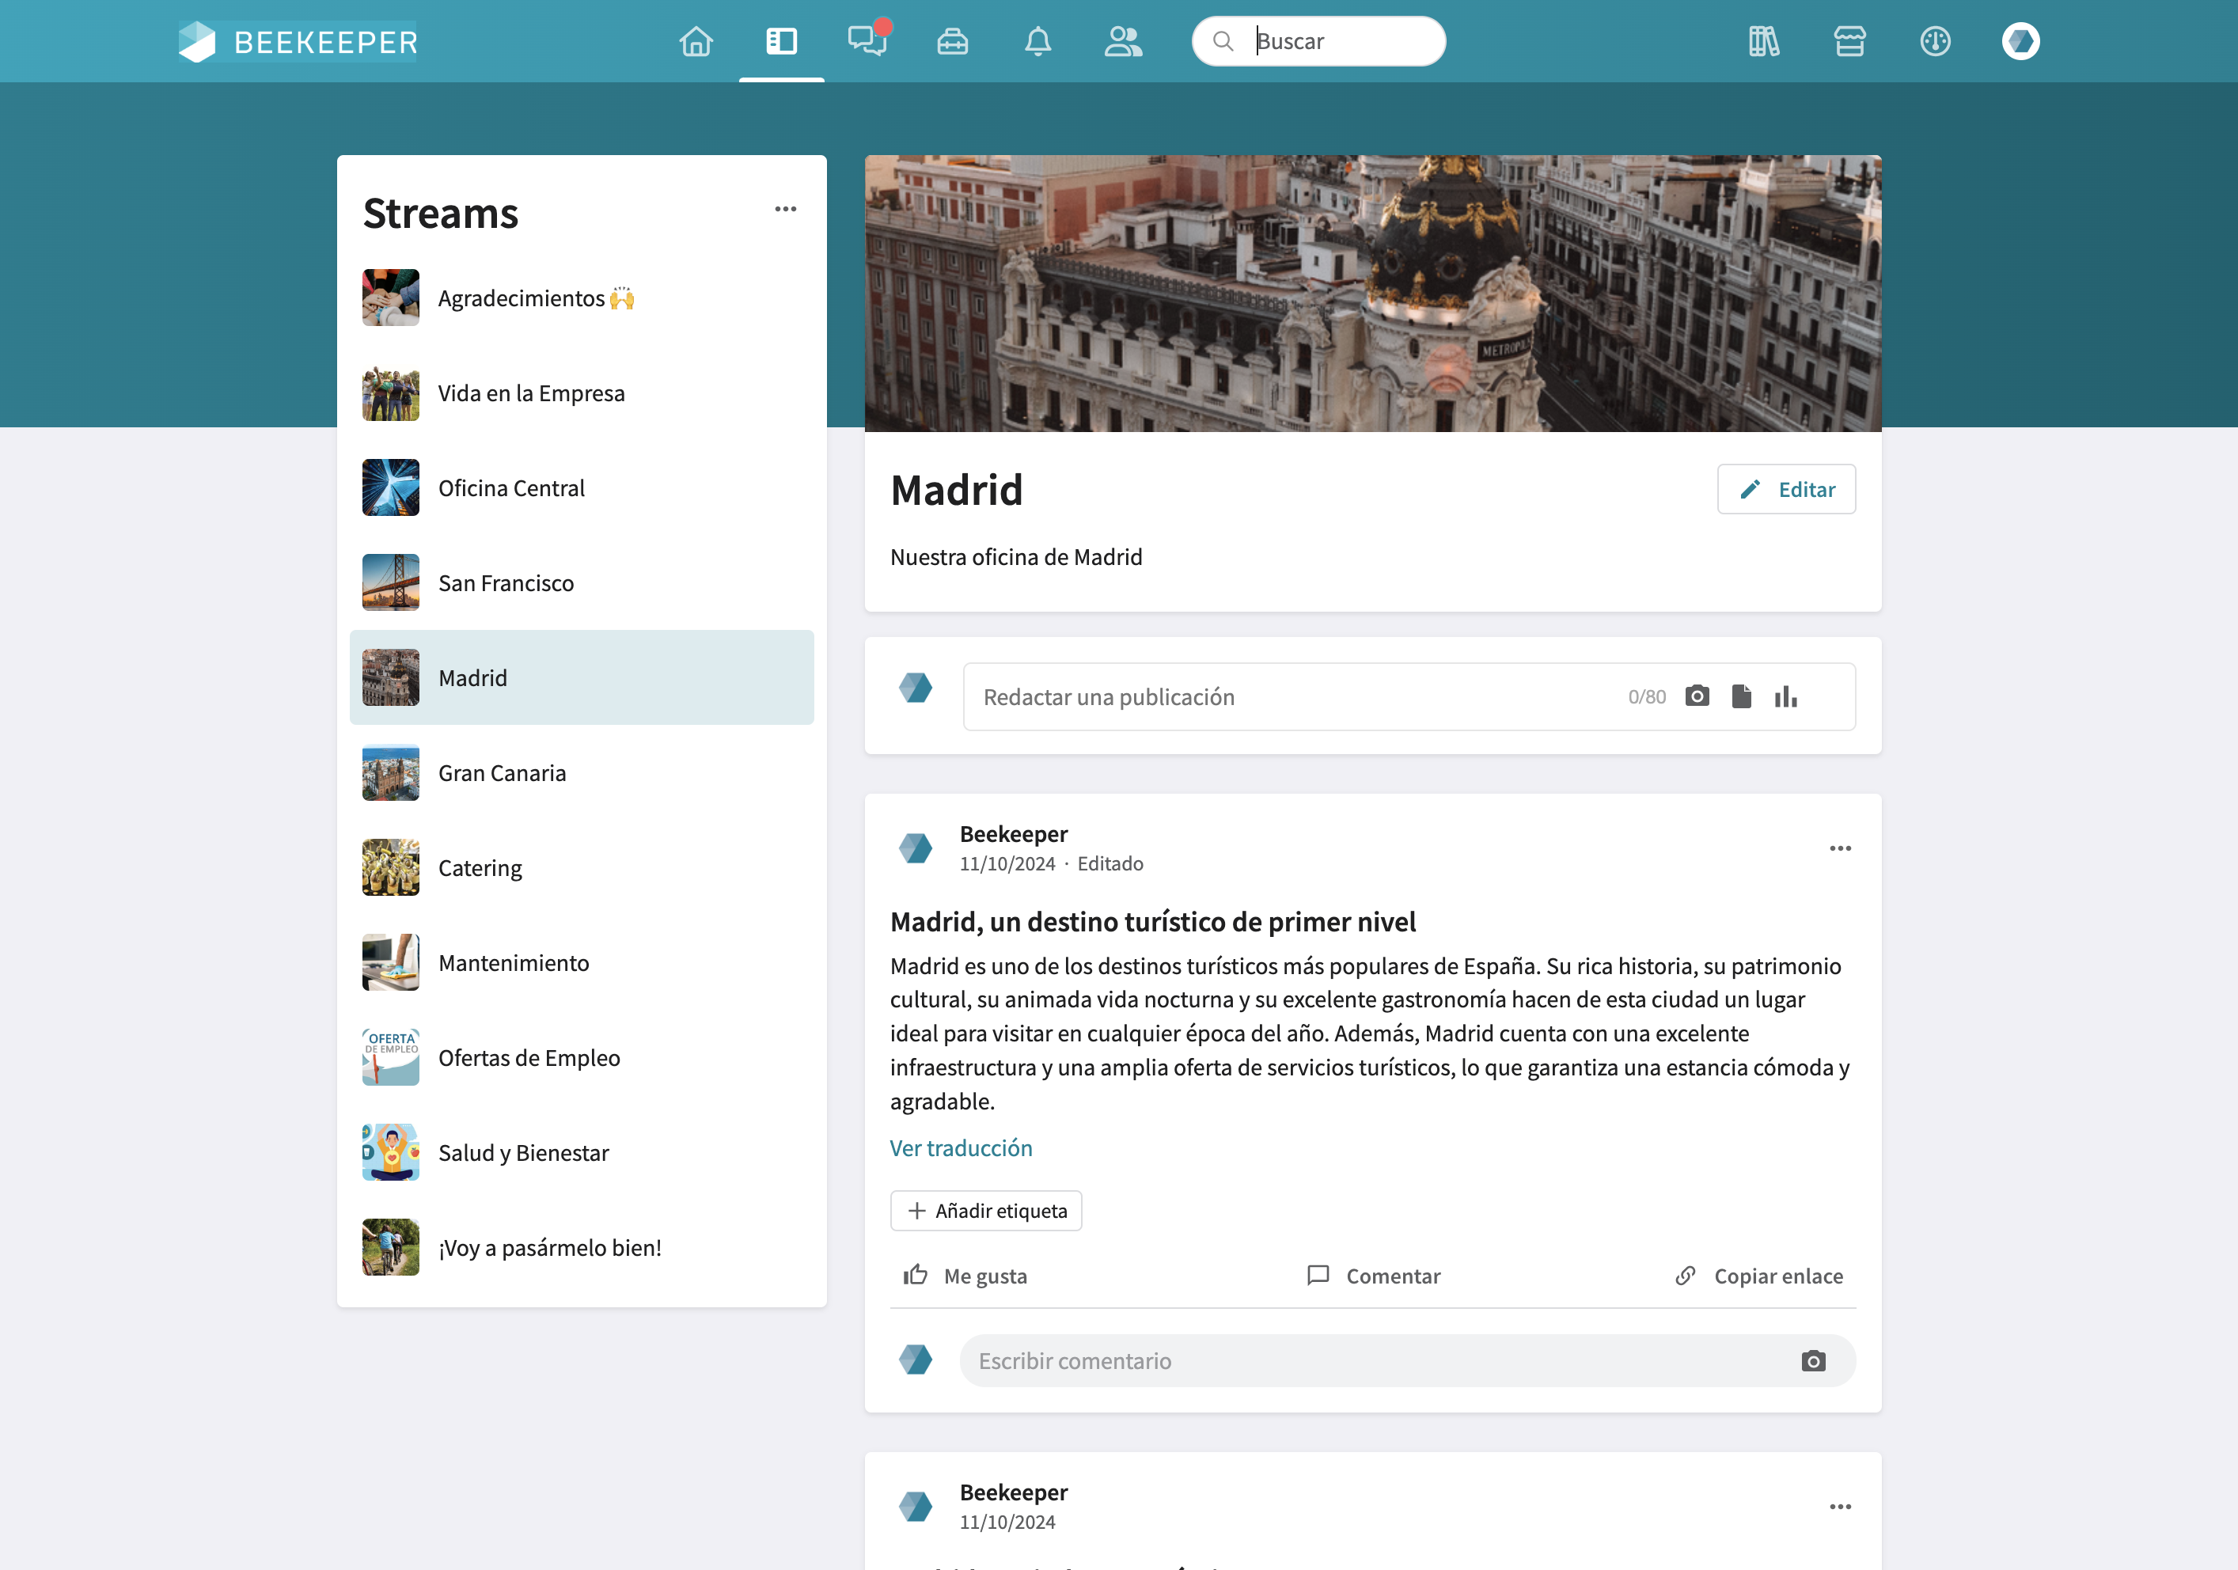
Task: Open the people directory icon
Action: [x=1123, y=41]
